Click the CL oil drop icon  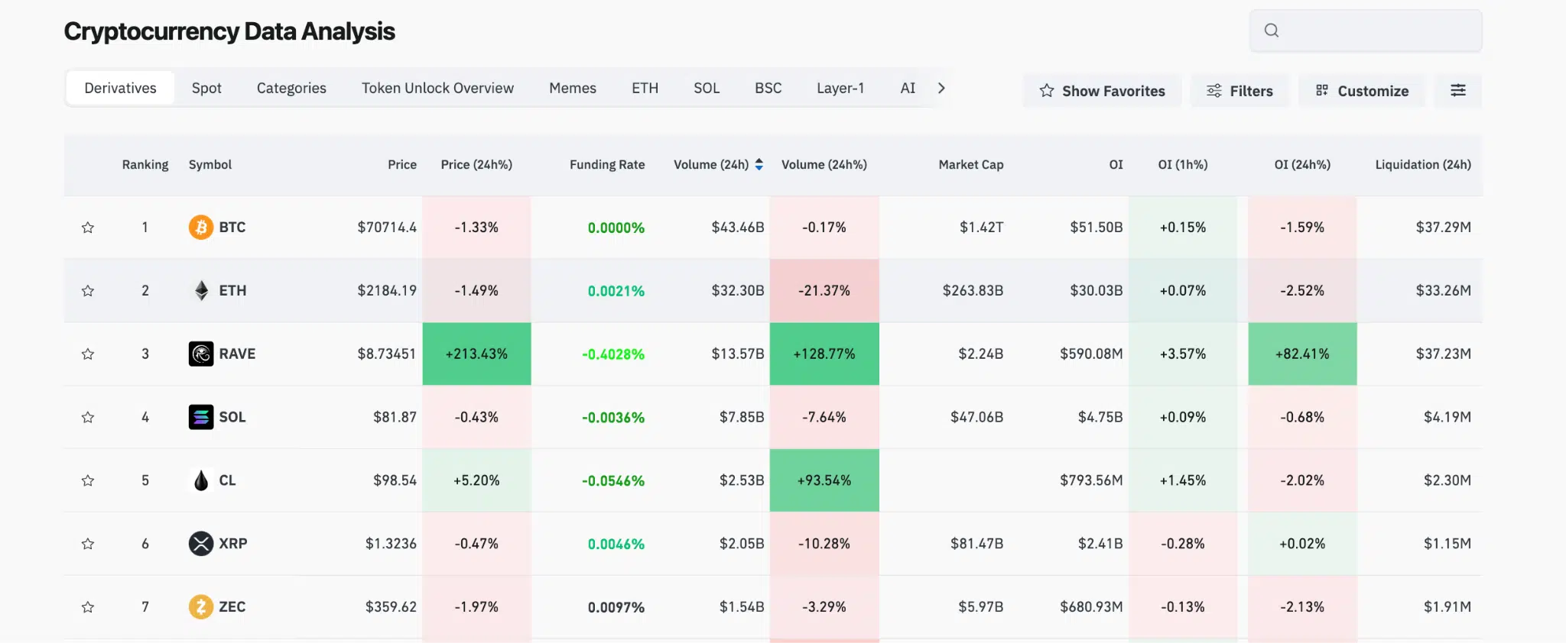[201, 480]
